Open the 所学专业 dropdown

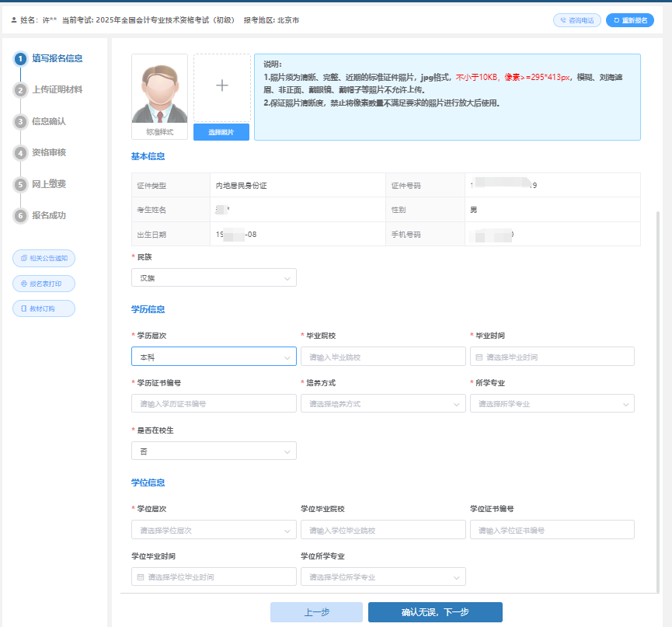coord(552,404)
